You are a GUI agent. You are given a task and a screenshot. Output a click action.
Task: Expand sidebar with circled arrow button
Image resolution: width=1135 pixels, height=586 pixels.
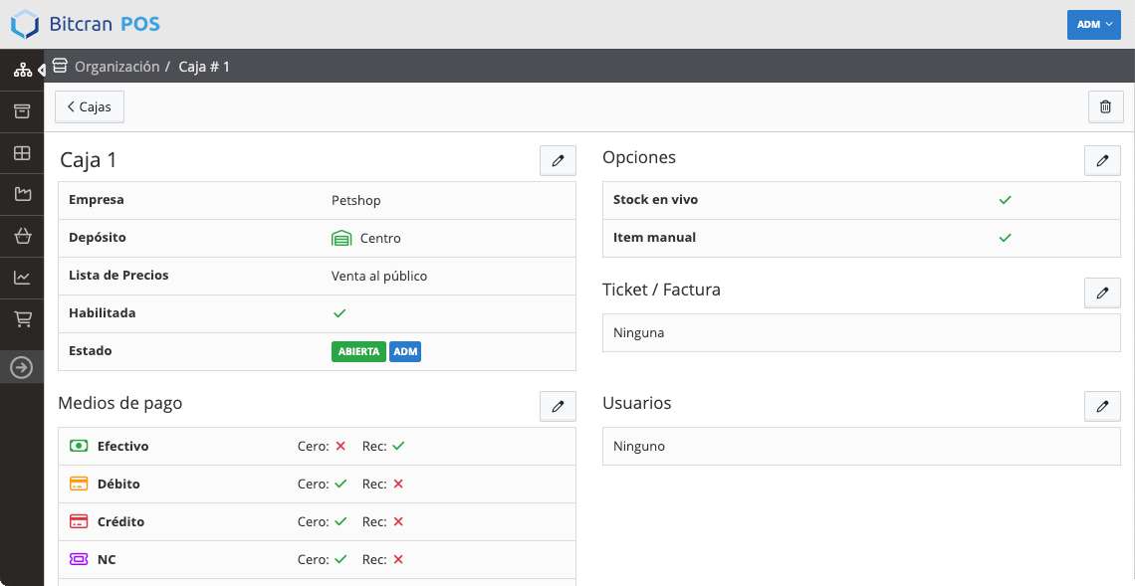tap(22, 368)
